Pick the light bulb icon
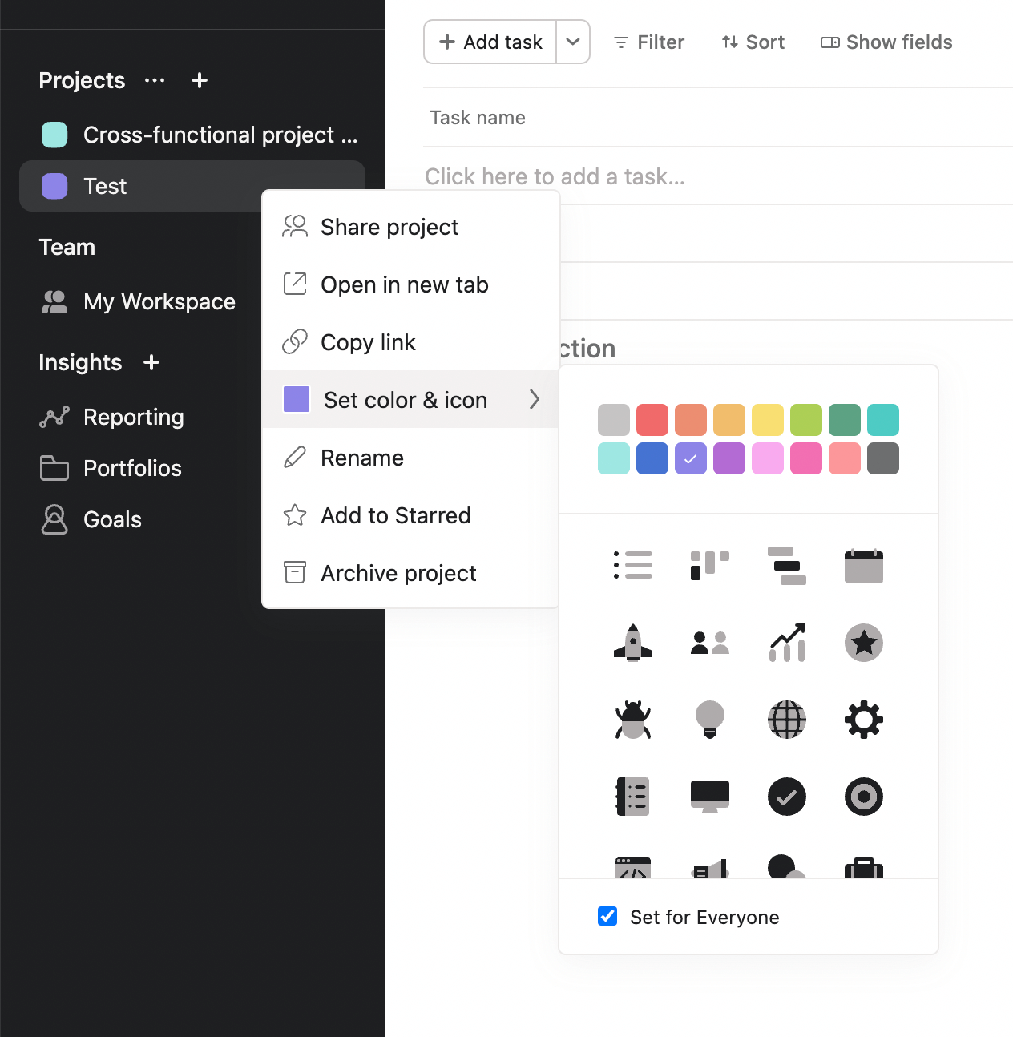Image resolution: width=1013 pixels, height=1037 pixels. (x=709, y=720)
